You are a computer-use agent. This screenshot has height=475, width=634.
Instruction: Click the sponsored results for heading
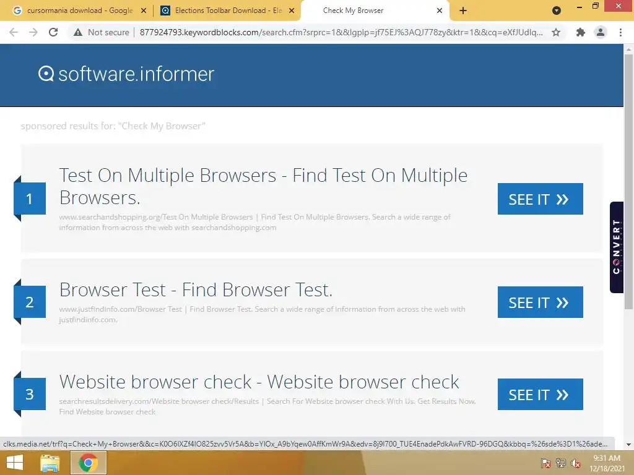(x=113, y=126)
